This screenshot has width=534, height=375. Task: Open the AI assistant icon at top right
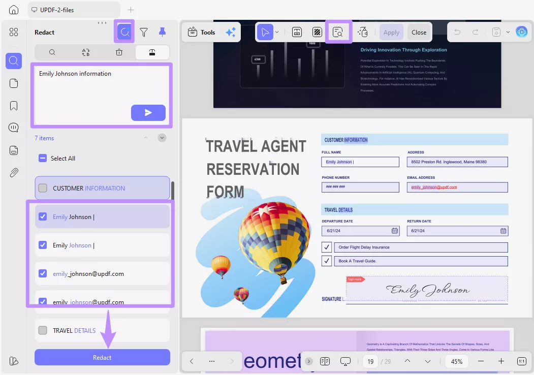click(522, 32)
